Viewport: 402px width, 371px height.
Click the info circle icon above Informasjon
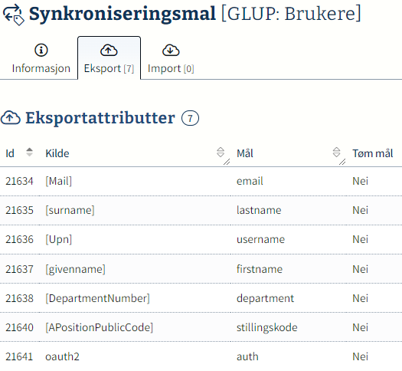click(x=41, y=50)
